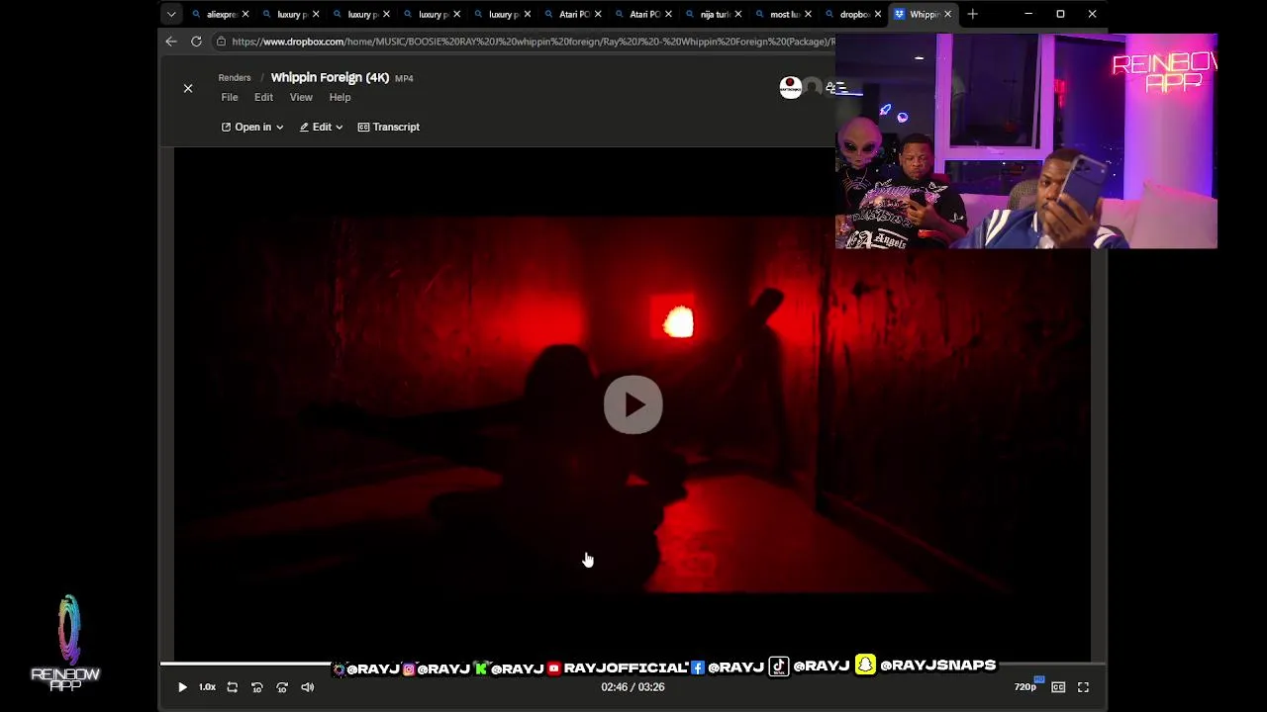Close the Whippin browser tab
The width and height of the screenshot is (1267, 712).
[948, 14]
